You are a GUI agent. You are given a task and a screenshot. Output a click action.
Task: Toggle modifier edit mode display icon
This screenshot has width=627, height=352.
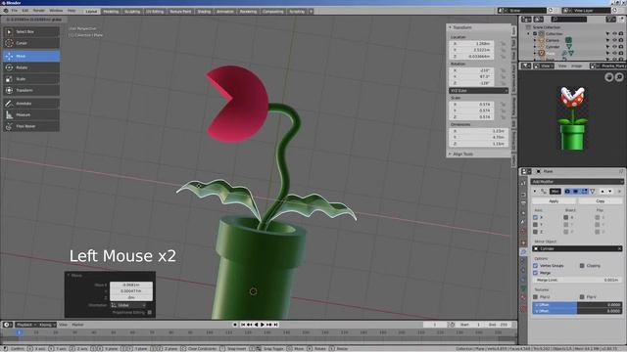[584, 192]
